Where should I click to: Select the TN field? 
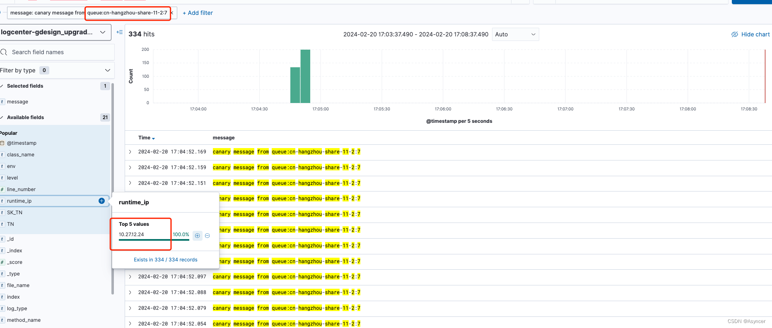pyautogui.click(x=10, y=224)
